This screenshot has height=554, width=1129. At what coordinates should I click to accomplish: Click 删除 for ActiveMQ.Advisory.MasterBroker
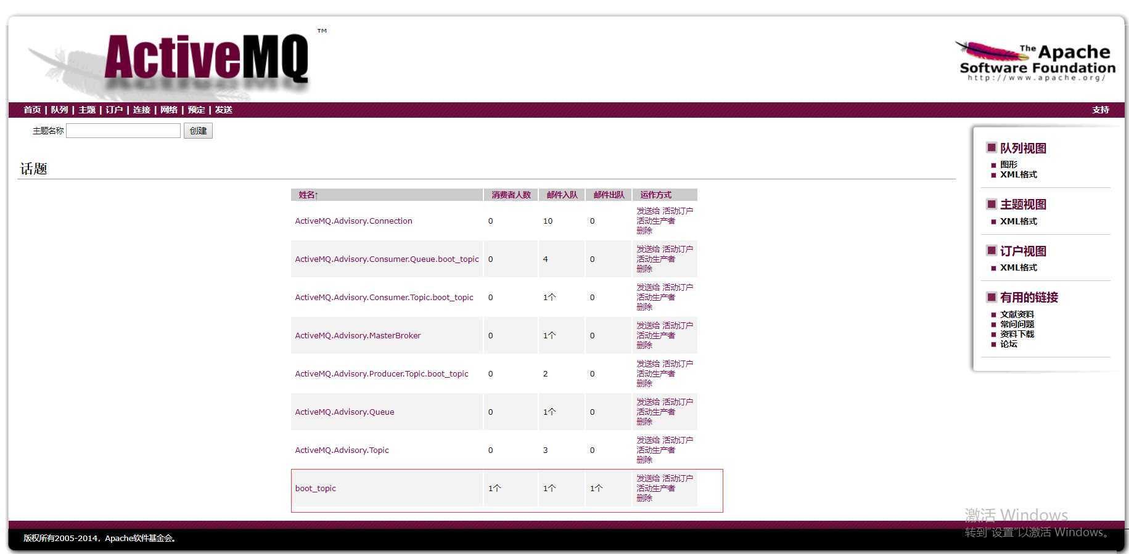tap(644, 345)
